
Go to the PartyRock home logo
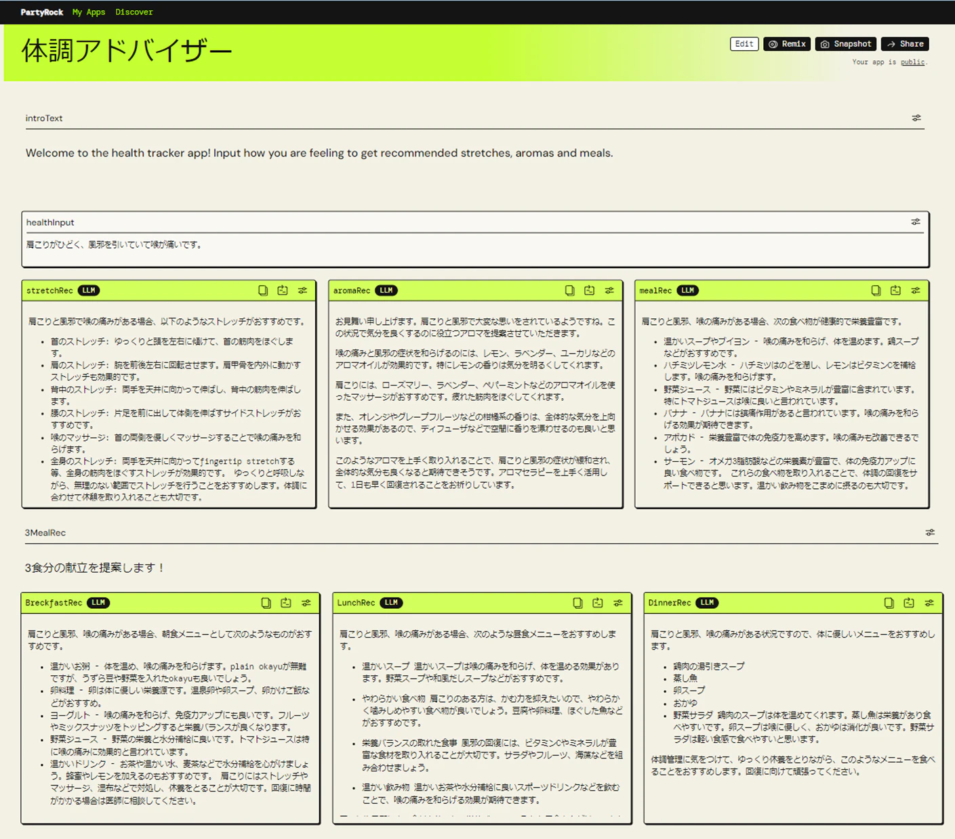[x=42, y=12]
